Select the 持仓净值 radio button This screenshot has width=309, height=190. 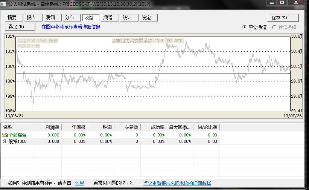[274, 27]
